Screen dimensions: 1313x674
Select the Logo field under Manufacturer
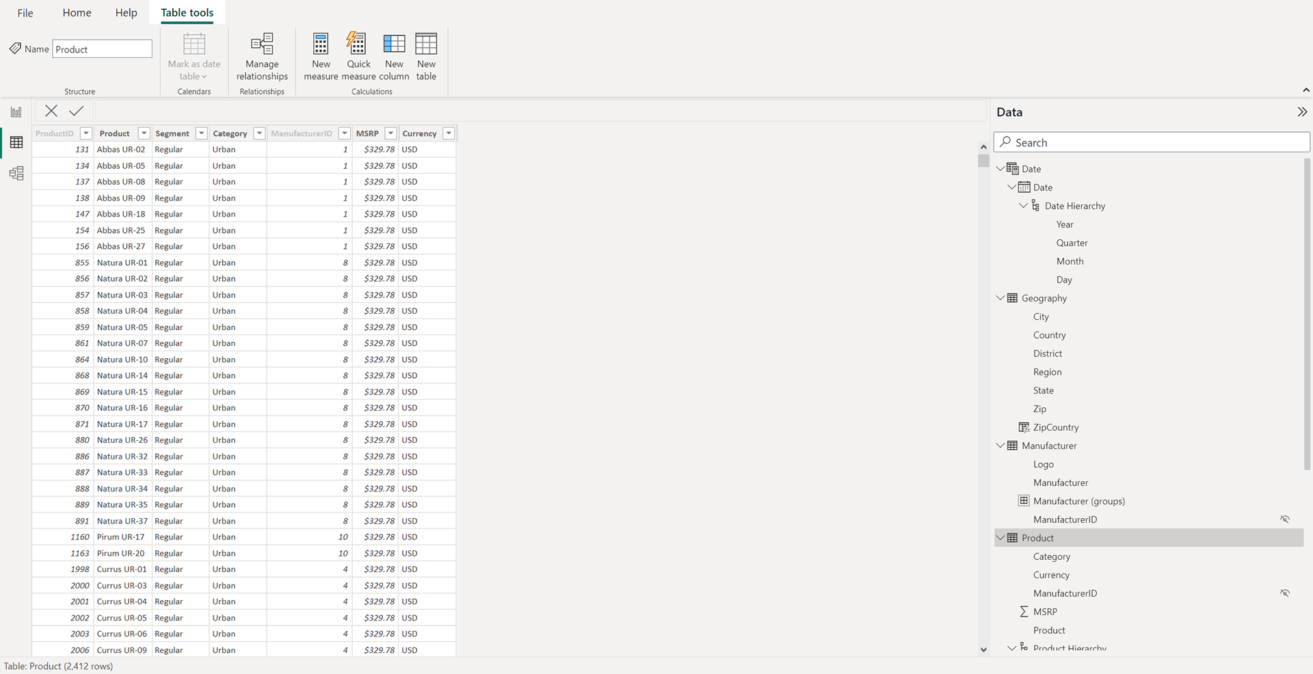1043,464
